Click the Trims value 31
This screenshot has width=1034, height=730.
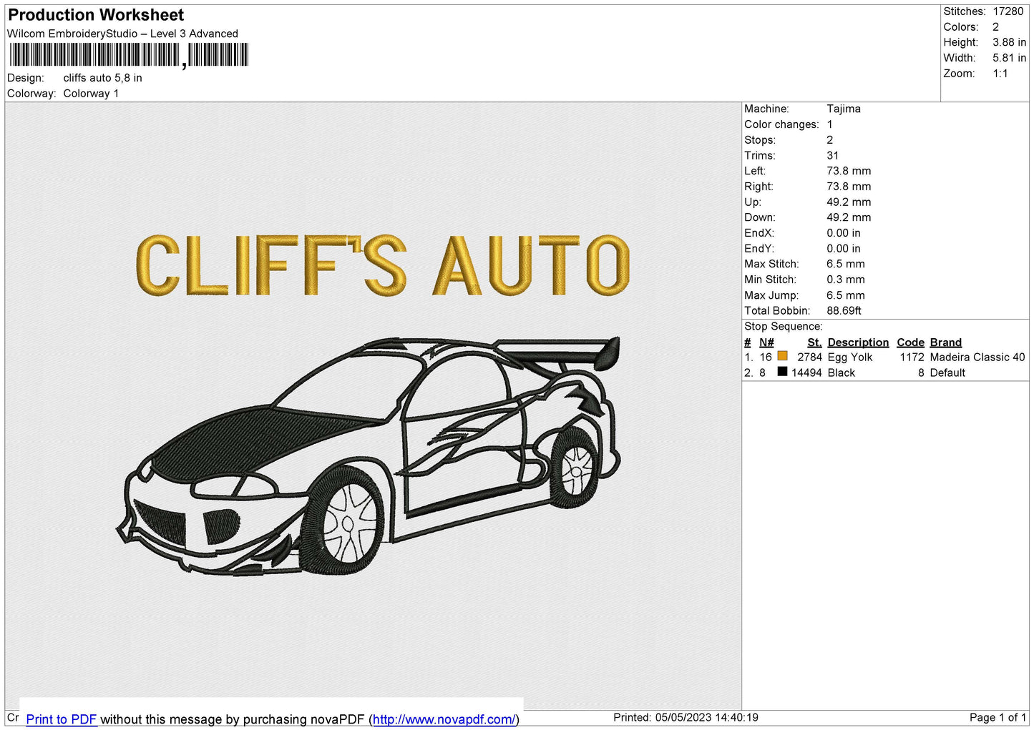tap(832, 156)
